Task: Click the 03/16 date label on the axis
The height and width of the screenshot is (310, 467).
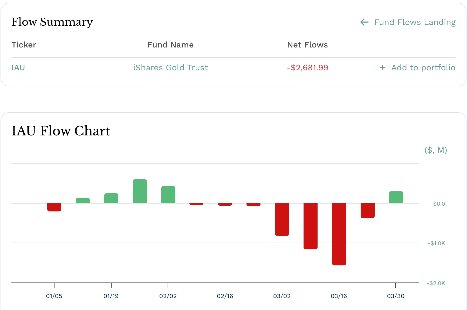Action: click(339, 296)
